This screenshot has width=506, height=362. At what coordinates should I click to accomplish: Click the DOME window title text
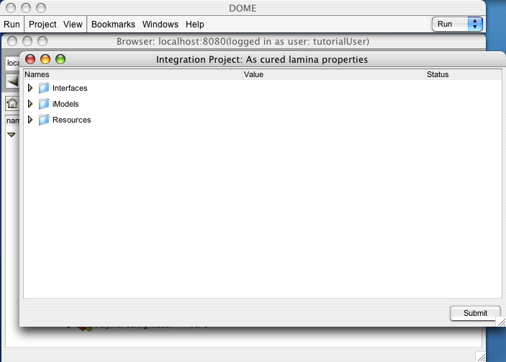point(243,8)
